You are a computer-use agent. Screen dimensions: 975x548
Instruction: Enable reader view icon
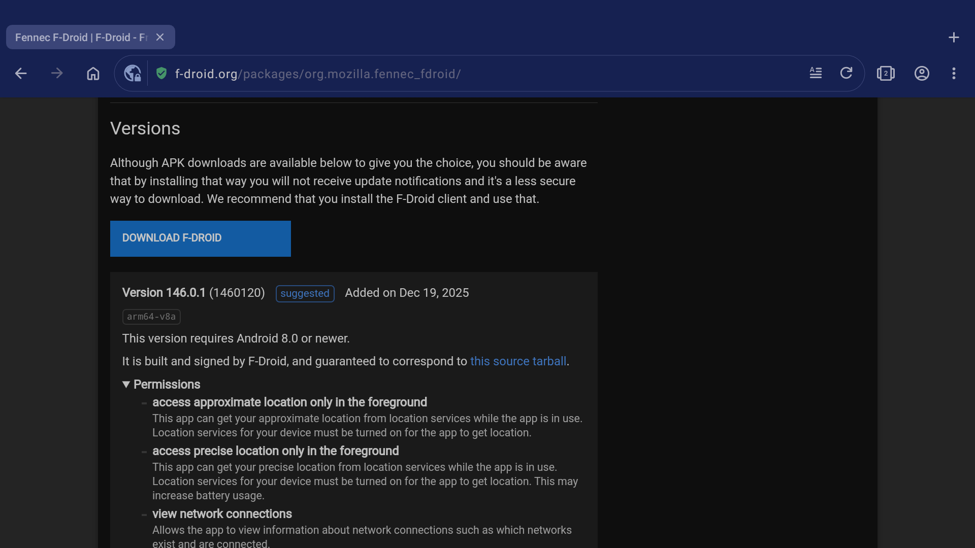(816, 73)
